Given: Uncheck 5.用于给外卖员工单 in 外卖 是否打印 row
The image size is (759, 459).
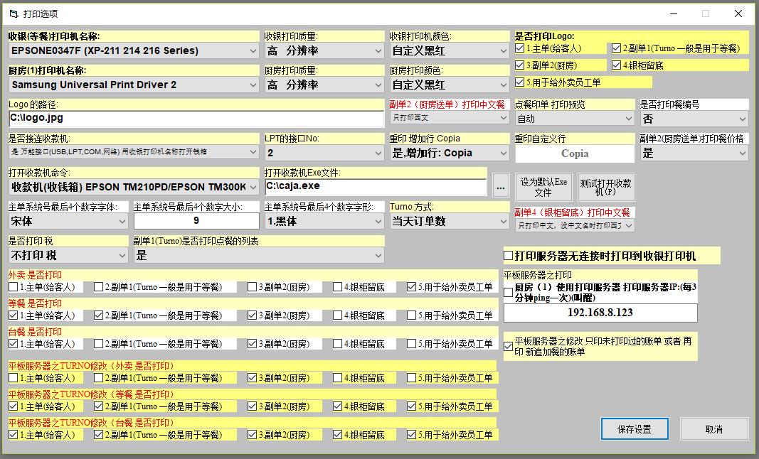Looking at the screenshot, I should click(x=411, y=287).
